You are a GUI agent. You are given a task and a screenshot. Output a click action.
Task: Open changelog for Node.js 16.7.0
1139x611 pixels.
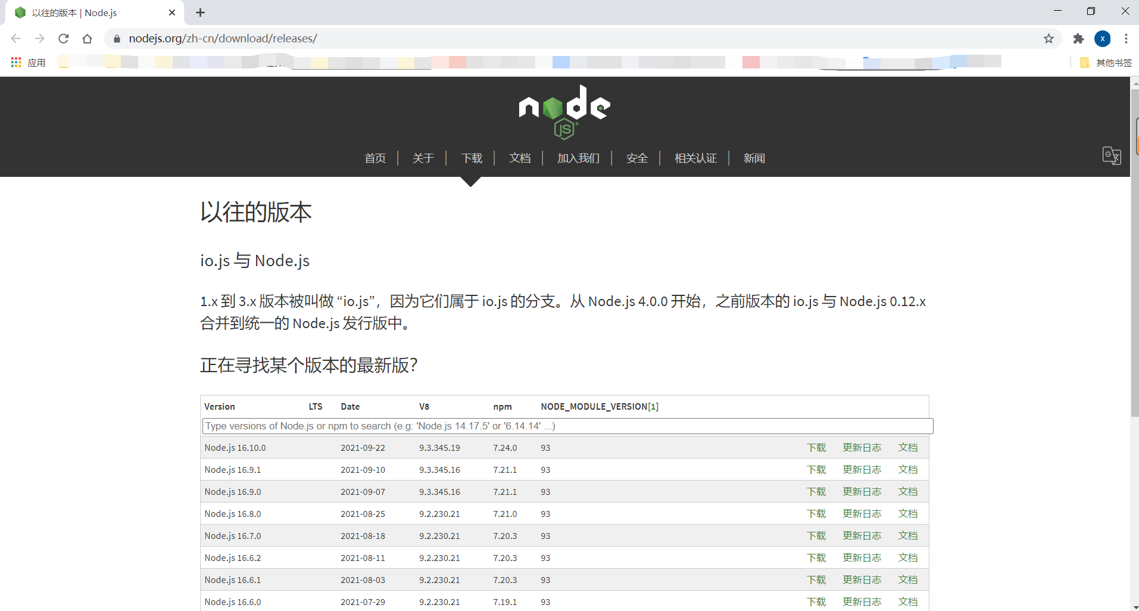[862, 536]
